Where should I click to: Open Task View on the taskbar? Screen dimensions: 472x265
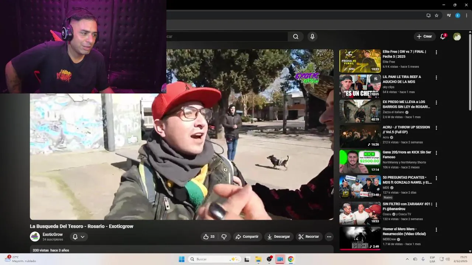[247, 259]
